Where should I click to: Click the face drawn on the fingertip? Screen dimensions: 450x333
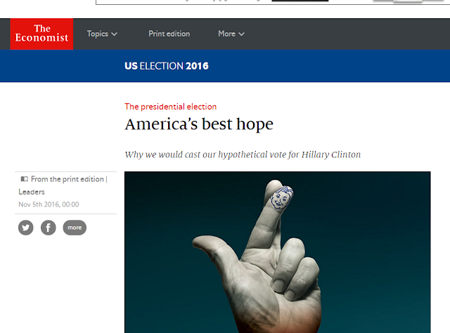[281, 198]
